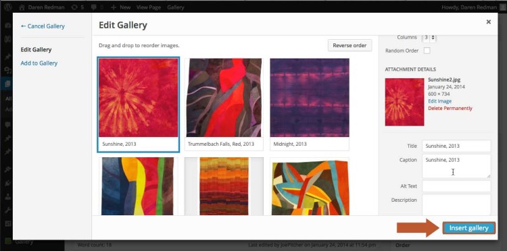Cancel Gallery using the back link
The width and height of the screenshot is (507, 251).
pyautogui.click(x=43, y=26)
